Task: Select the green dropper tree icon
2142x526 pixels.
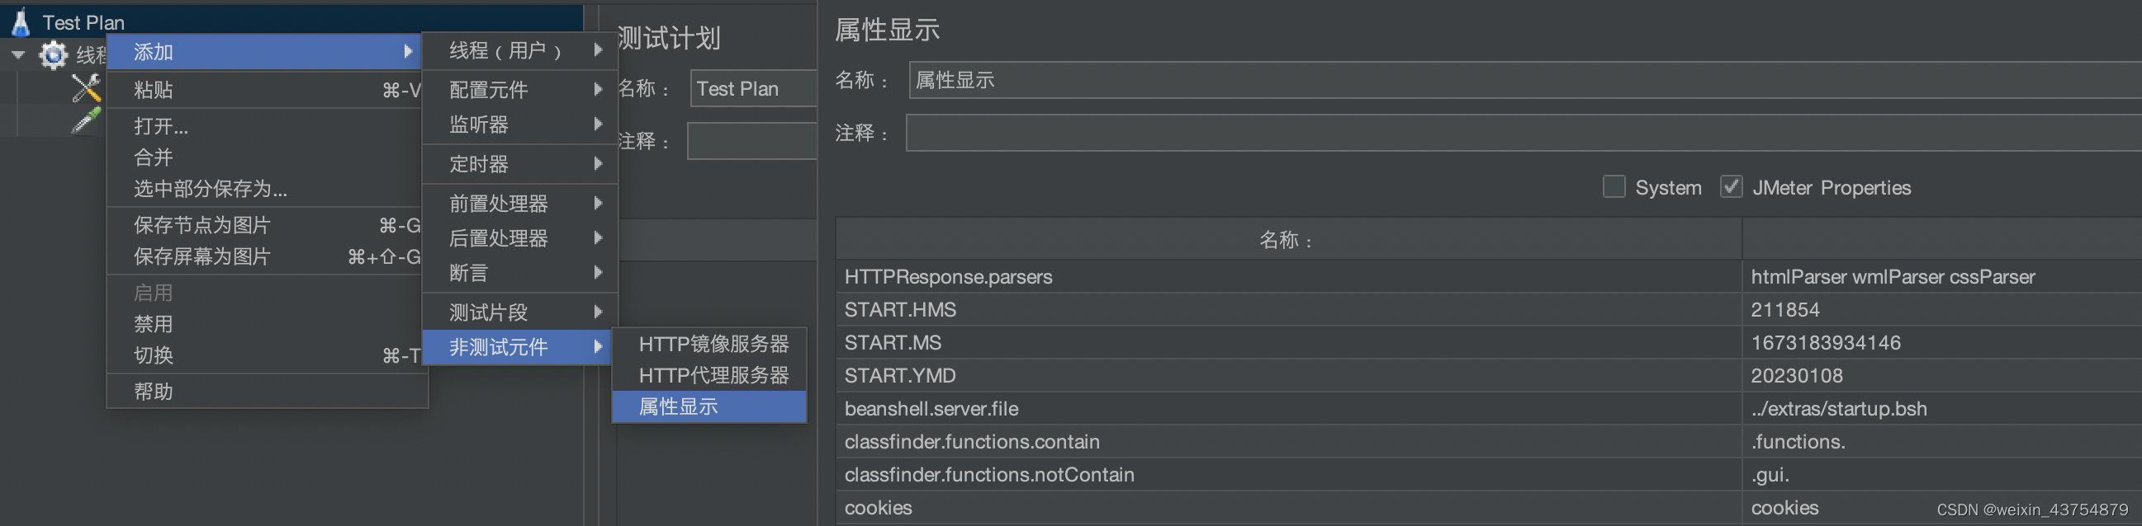Action: point(87,121)
